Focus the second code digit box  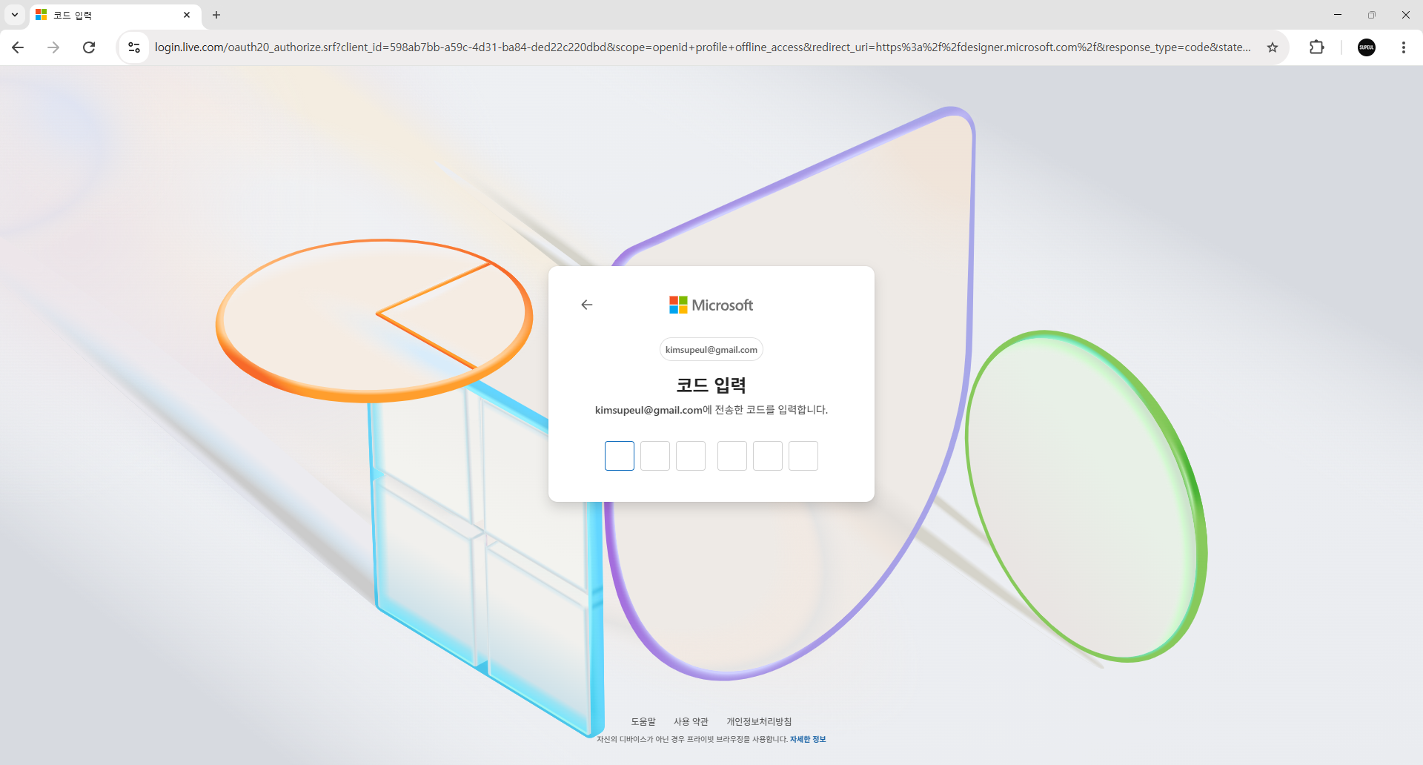(x=655, y=456)
